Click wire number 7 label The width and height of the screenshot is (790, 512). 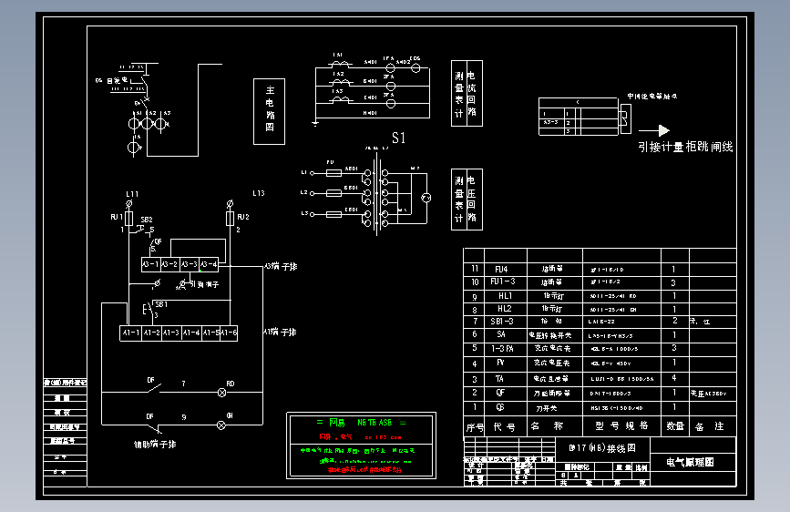pos(183,384)
